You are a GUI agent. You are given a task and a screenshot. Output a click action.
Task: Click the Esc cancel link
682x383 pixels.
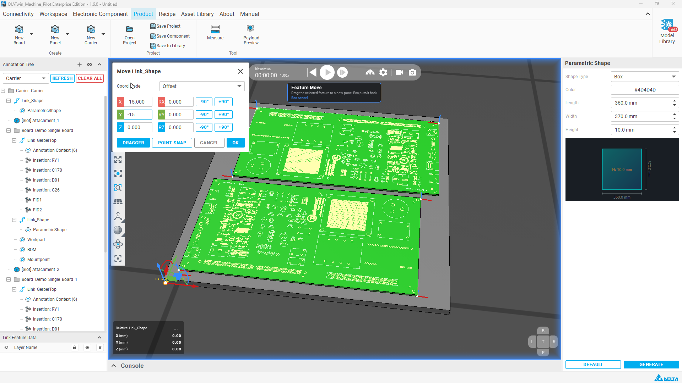click(299, 98)
